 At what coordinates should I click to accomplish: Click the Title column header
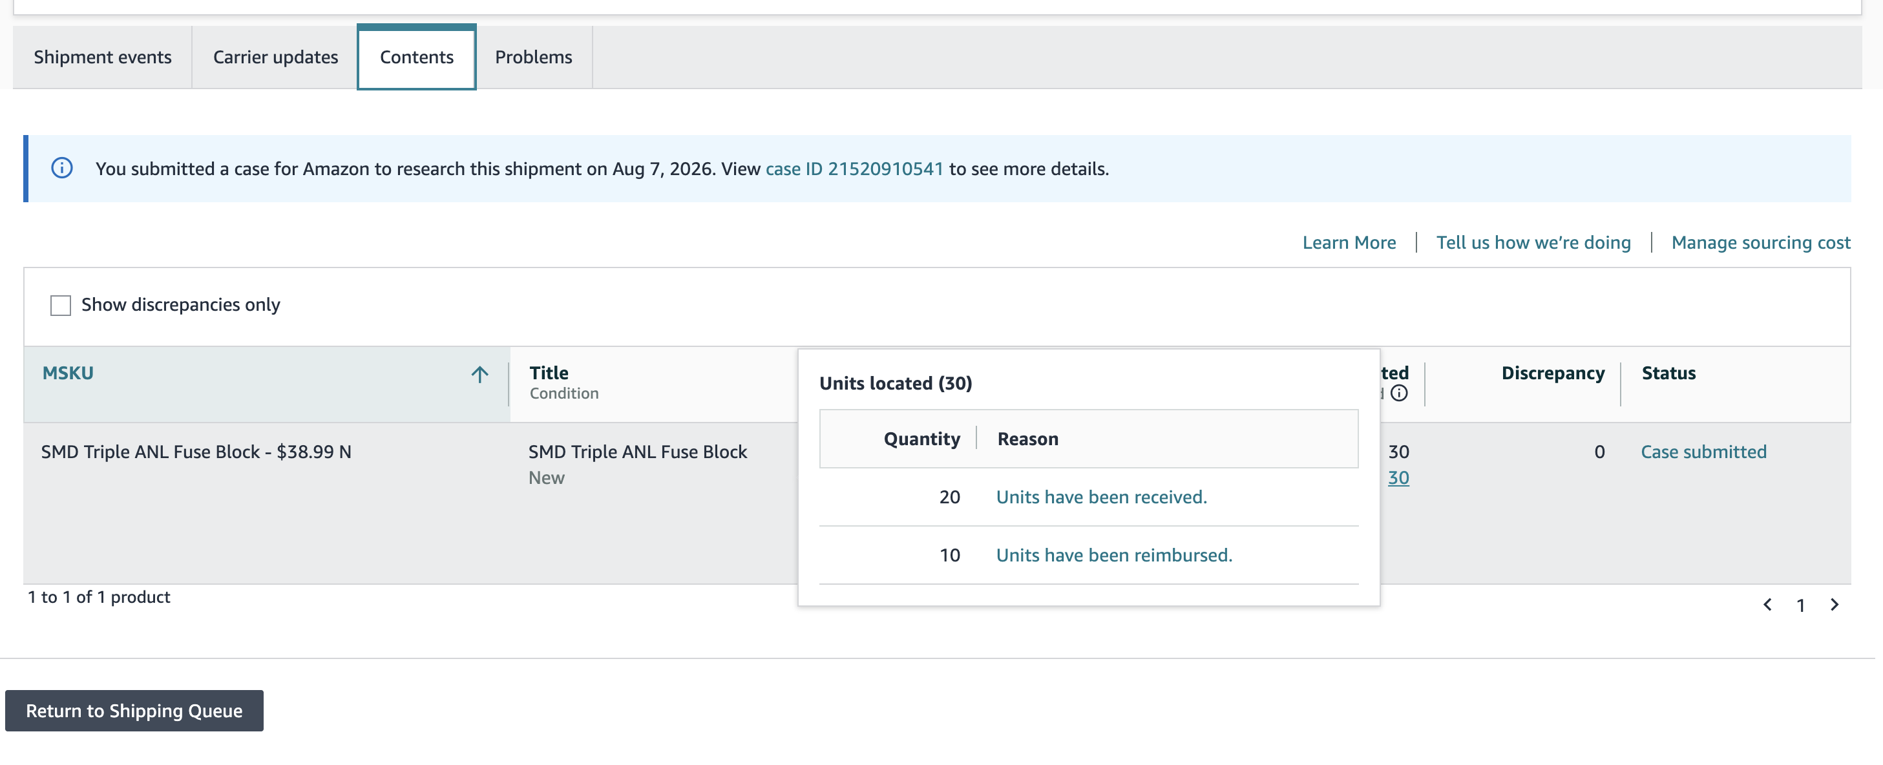[548, 373]
